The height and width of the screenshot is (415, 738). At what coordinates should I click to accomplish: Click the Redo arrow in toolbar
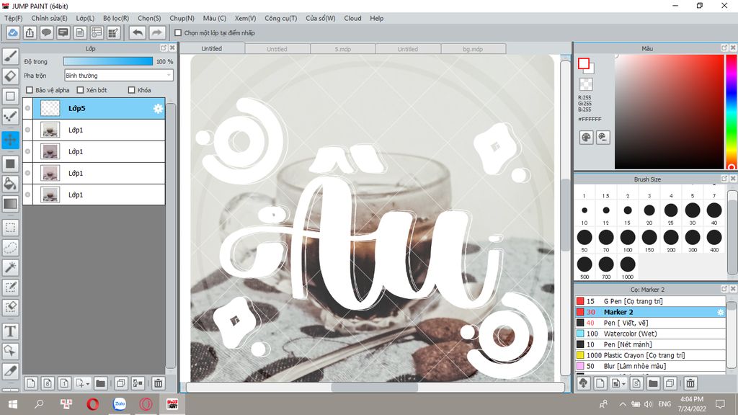pyautogui.click(x=157, y=32)
